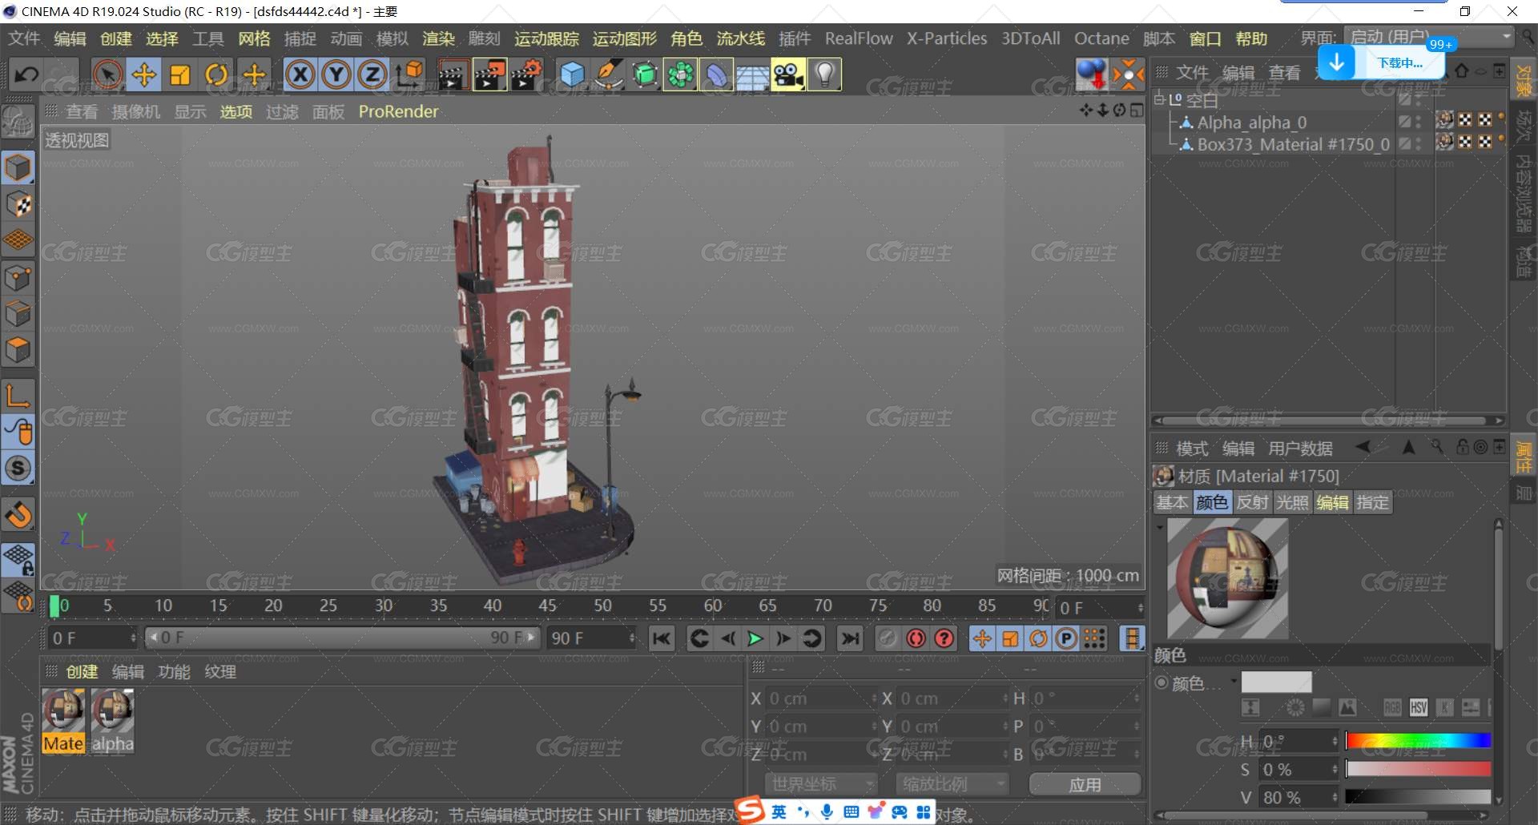Enable the Axis mode tool
The width and height of the screenshot is (1538, 825).
pos(18,396)
